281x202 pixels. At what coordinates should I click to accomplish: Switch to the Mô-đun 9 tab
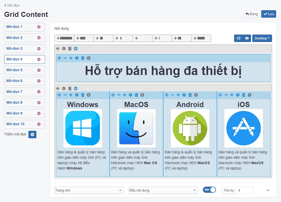coord(15,113)
